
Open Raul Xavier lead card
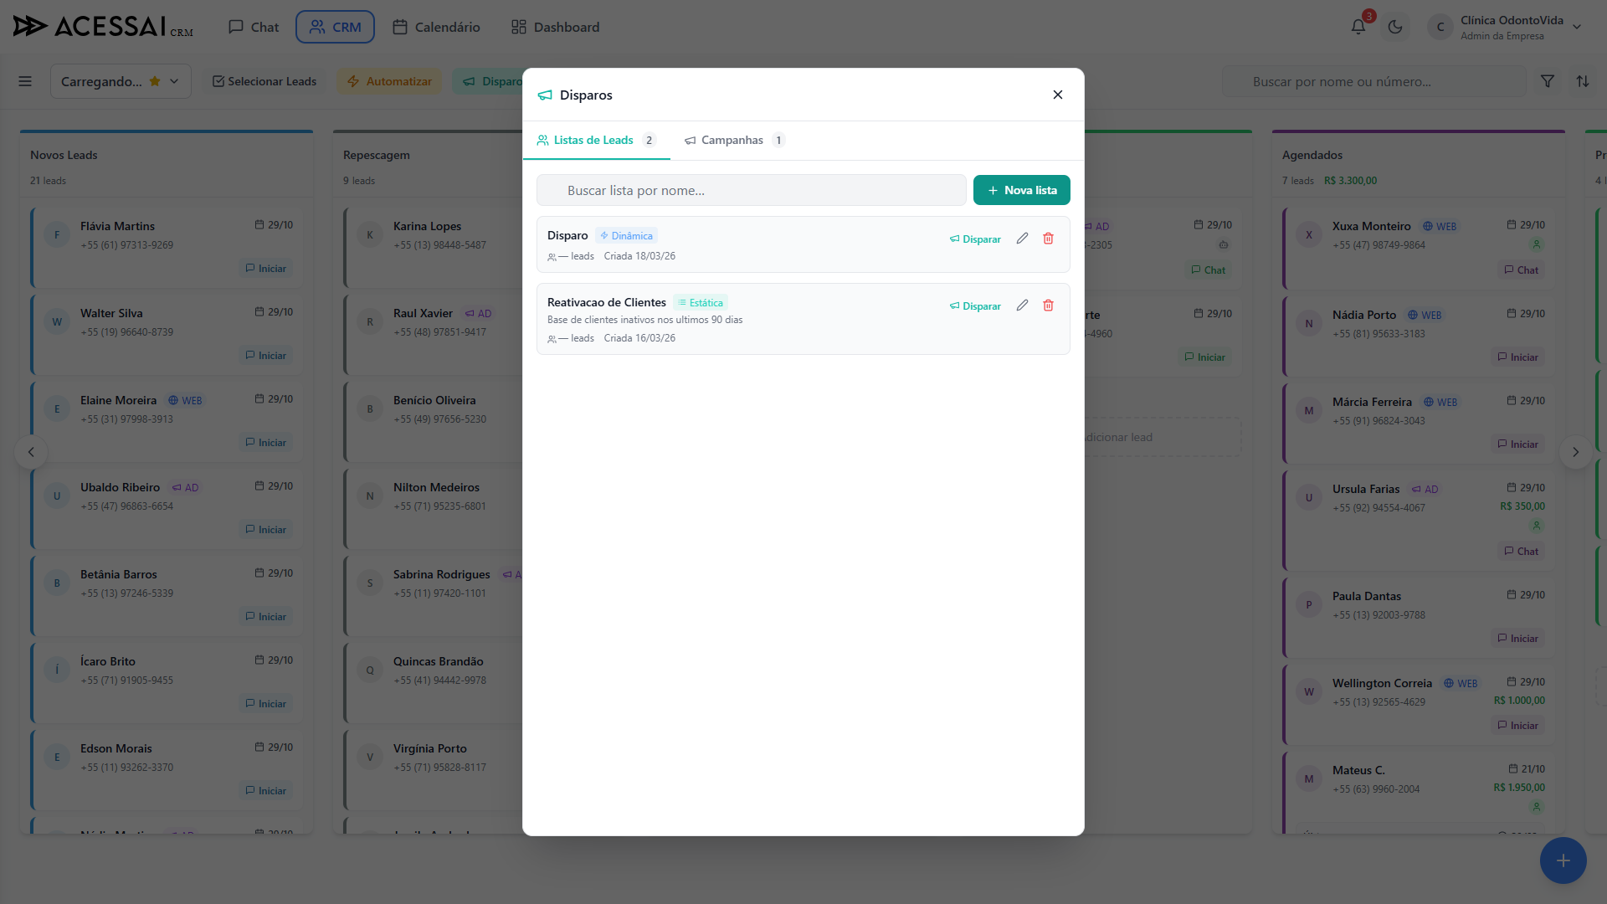tap(434, 334)
